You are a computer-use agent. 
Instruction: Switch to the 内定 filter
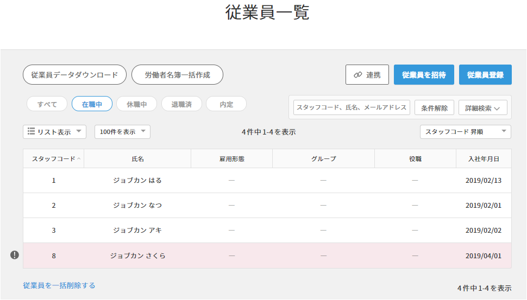coord(226,104)
